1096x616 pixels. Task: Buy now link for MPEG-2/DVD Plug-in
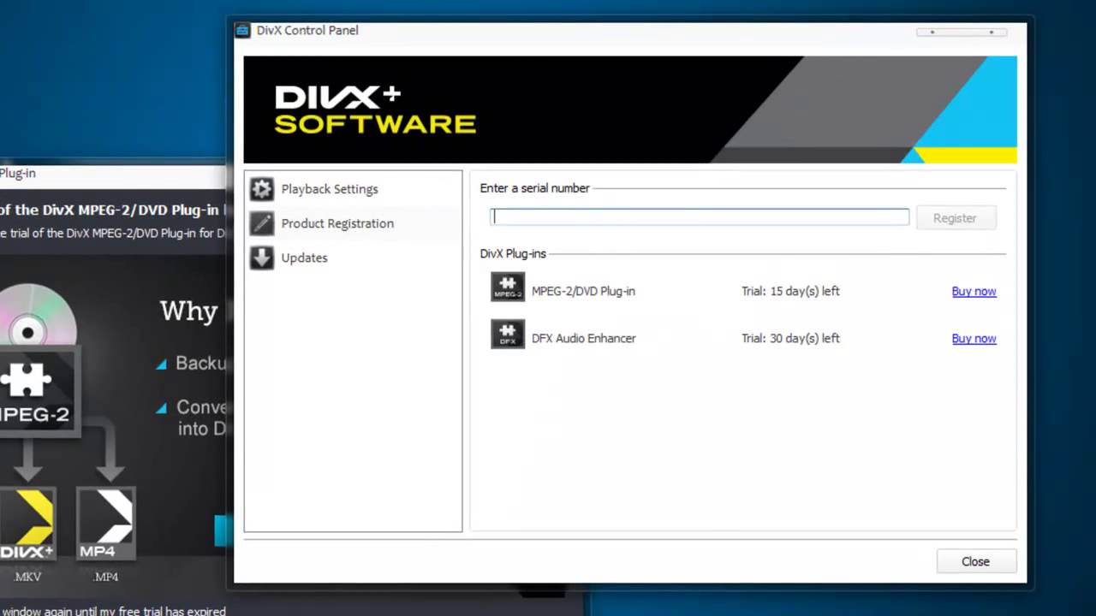(974, 291)
